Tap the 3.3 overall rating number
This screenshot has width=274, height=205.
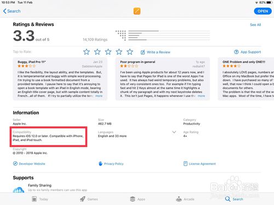[x=24, y=36]
